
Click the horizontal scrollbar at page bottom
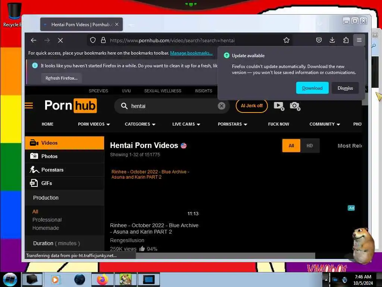(225, 256)
